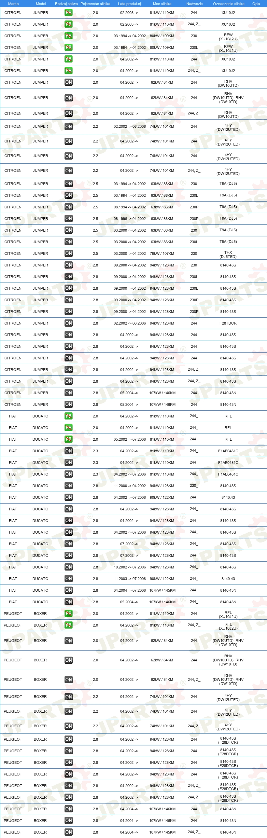Click 02.2002 -> 06.2006 in the 4HY (DW12UTED) row
The width and height of the screenshot is (267, 838).
[x=130, y=126]
